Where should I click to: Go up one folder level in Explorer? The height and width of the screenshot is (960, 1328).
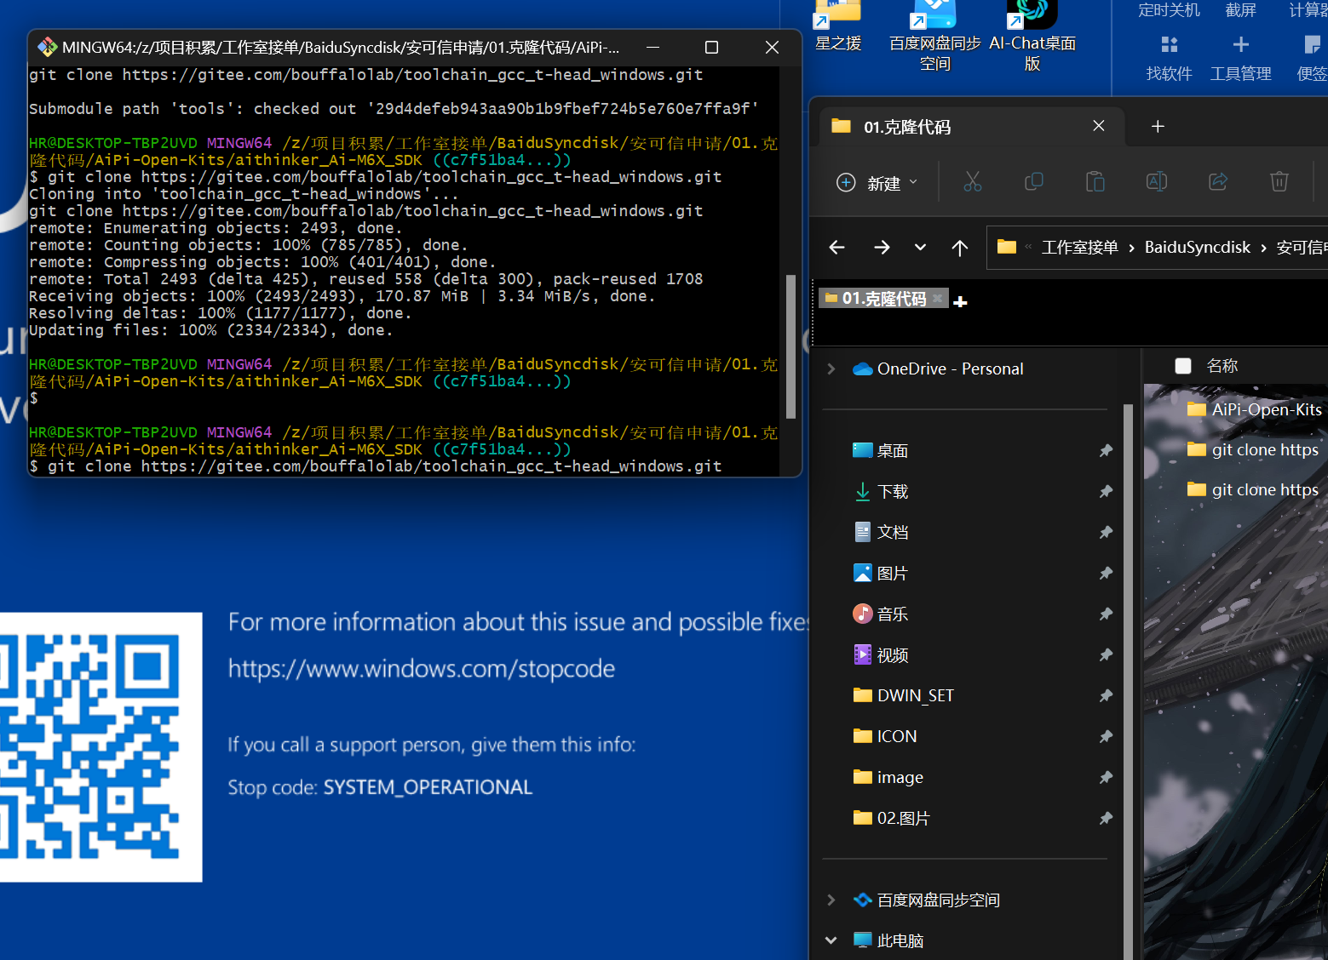click(x=960, y=247)
